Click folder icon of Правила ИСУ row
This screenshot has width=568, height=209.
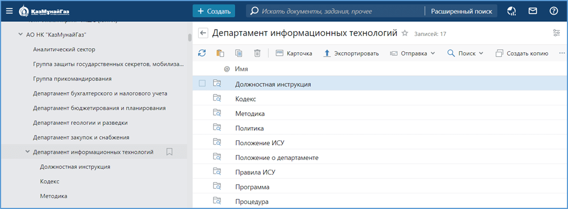point(217,172)
